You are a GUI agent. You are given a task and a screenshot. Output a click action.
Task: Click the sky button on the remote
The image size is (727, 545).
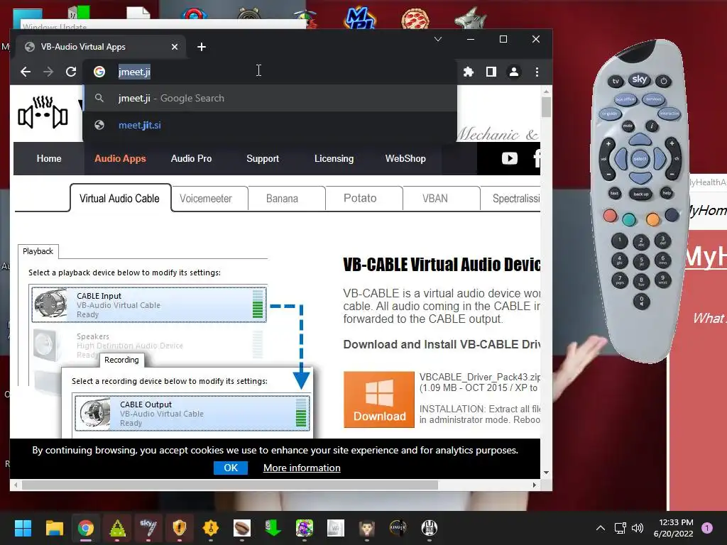640,79
